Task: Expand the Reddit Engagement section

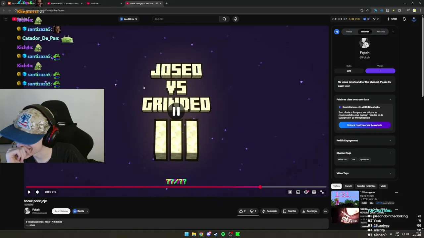Action: pos(390,140)
